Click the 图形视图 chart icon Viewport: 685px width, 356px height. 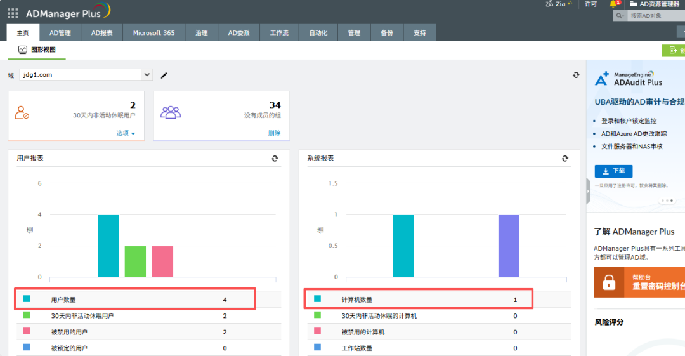click(x=23, y=49)
